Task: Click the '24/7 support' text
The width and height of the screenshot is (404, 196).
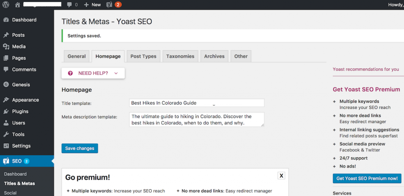Action: 353,158
